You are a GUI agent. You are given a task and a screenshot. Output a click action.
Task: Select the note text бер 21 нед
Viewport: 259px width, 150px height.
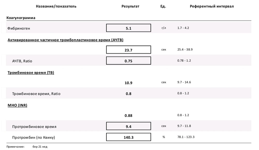pos(40,147)
